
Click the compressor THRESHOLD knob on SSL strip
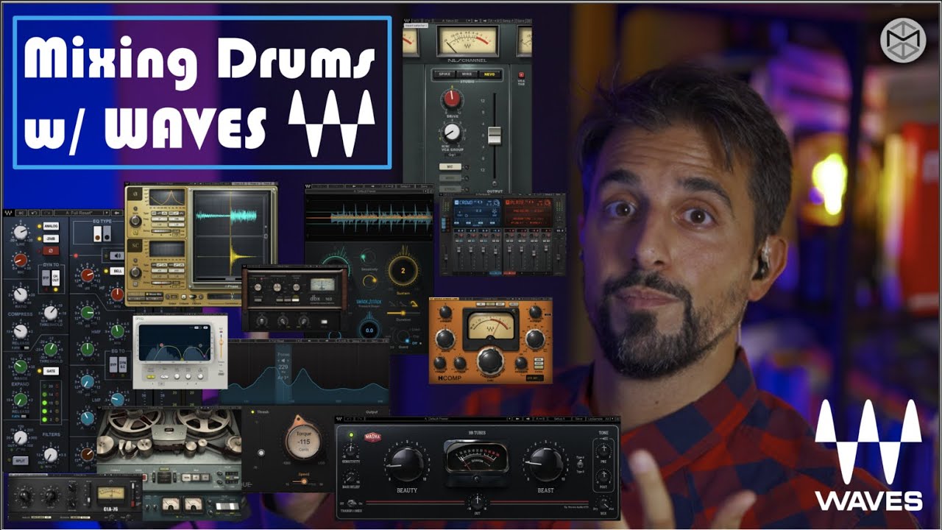[51, 313]
